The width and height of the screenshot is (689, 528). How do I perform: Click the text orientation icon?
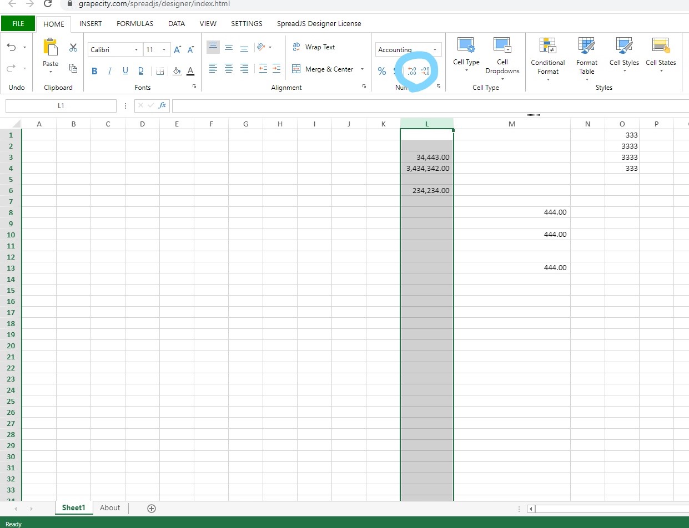click(x=261, y=47)
